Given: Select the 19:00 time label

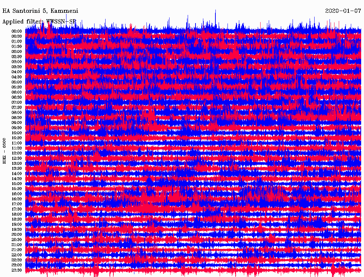Looking at the screenshot, I should pos(17,224).
